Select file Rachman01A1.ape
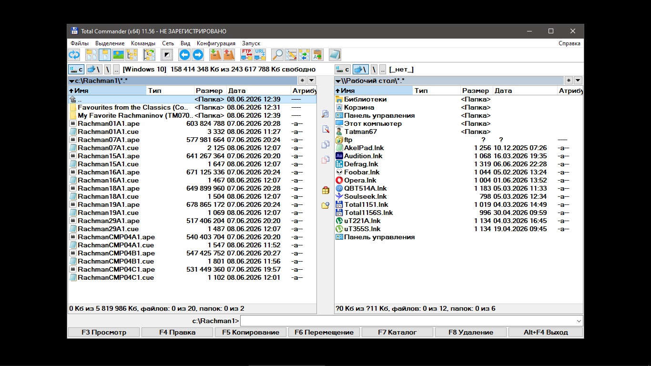This screenshot has height=366, width=651. 192,123
